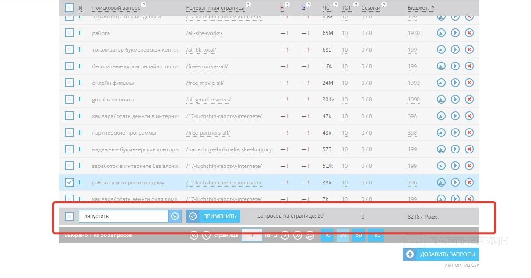Start the query 'надежные букмекерские конторы'

pos(455,149)
